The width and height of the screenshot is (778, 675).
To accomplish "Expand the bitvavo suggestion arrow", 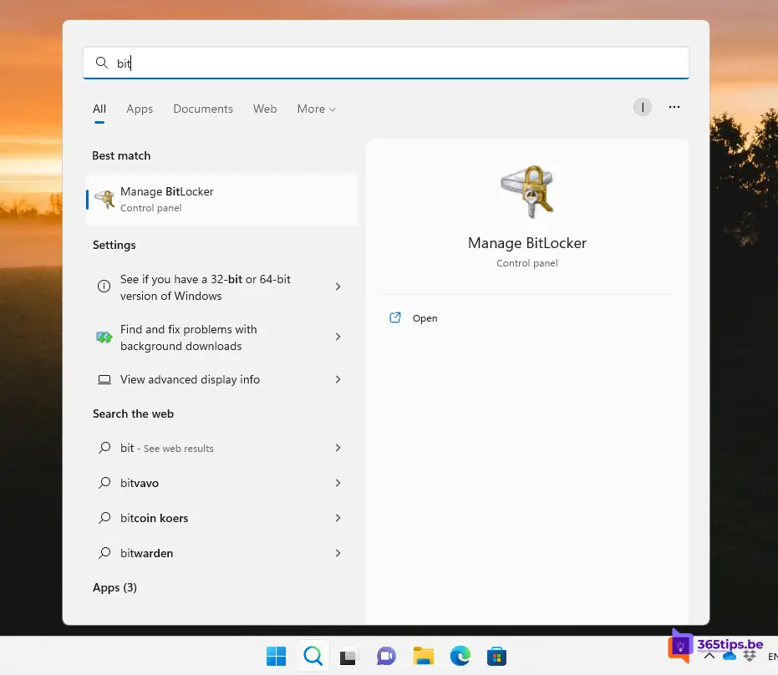I will (338, 483).
